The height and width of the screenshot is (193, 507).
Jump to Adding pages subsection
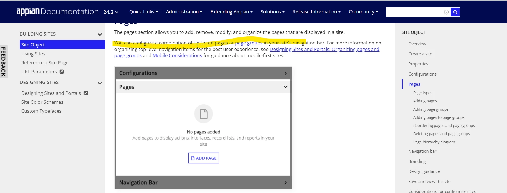coord(425,101)
